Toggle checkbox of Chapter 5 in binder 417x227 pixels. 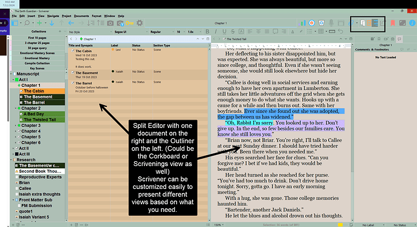pos(19,137)
